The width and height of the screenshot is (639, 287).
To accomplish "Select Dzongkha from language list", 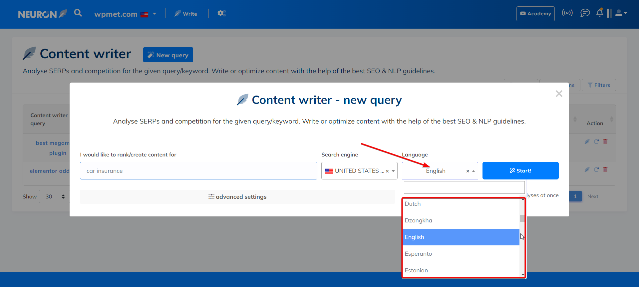I will (x=461, y=220).
